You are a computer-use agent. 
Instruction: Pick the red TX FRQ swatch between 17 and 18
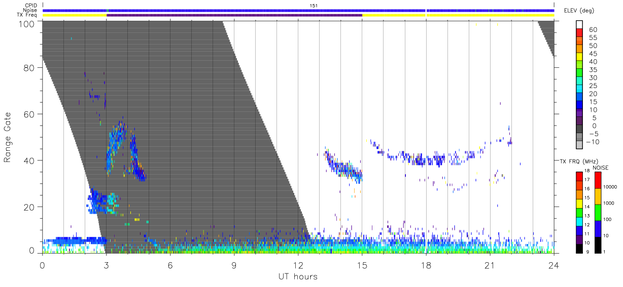coord(579,176)
